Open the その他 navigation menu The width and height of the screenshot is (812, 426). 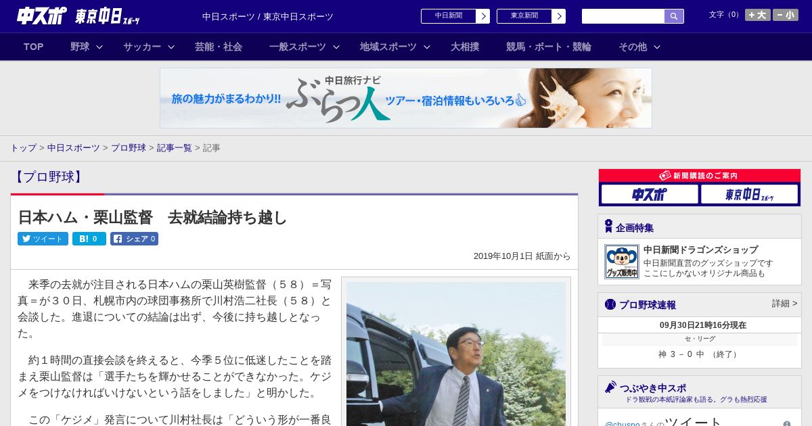pos(633,47)
